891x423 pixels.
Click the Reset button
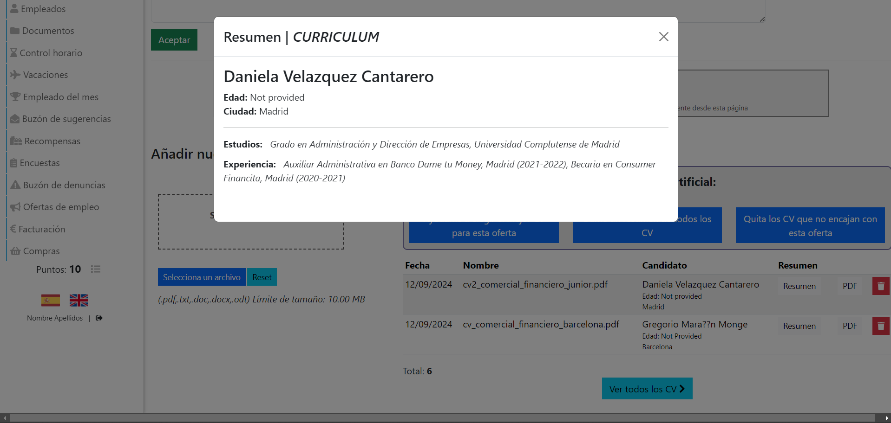262,277
